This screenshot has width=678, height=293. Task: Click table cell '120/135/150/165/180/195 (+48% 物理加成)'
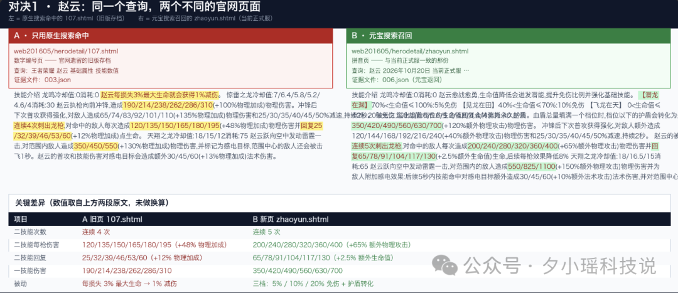click(x=155, y=245)
